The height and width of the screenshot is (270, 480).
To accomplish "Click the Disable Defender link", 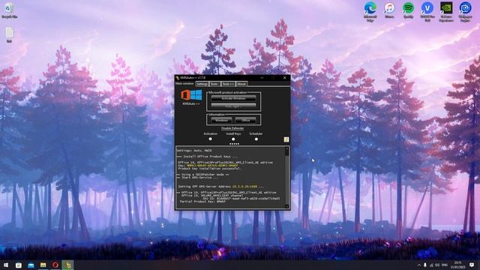I will pyautogui.click(x=232, y=128).
